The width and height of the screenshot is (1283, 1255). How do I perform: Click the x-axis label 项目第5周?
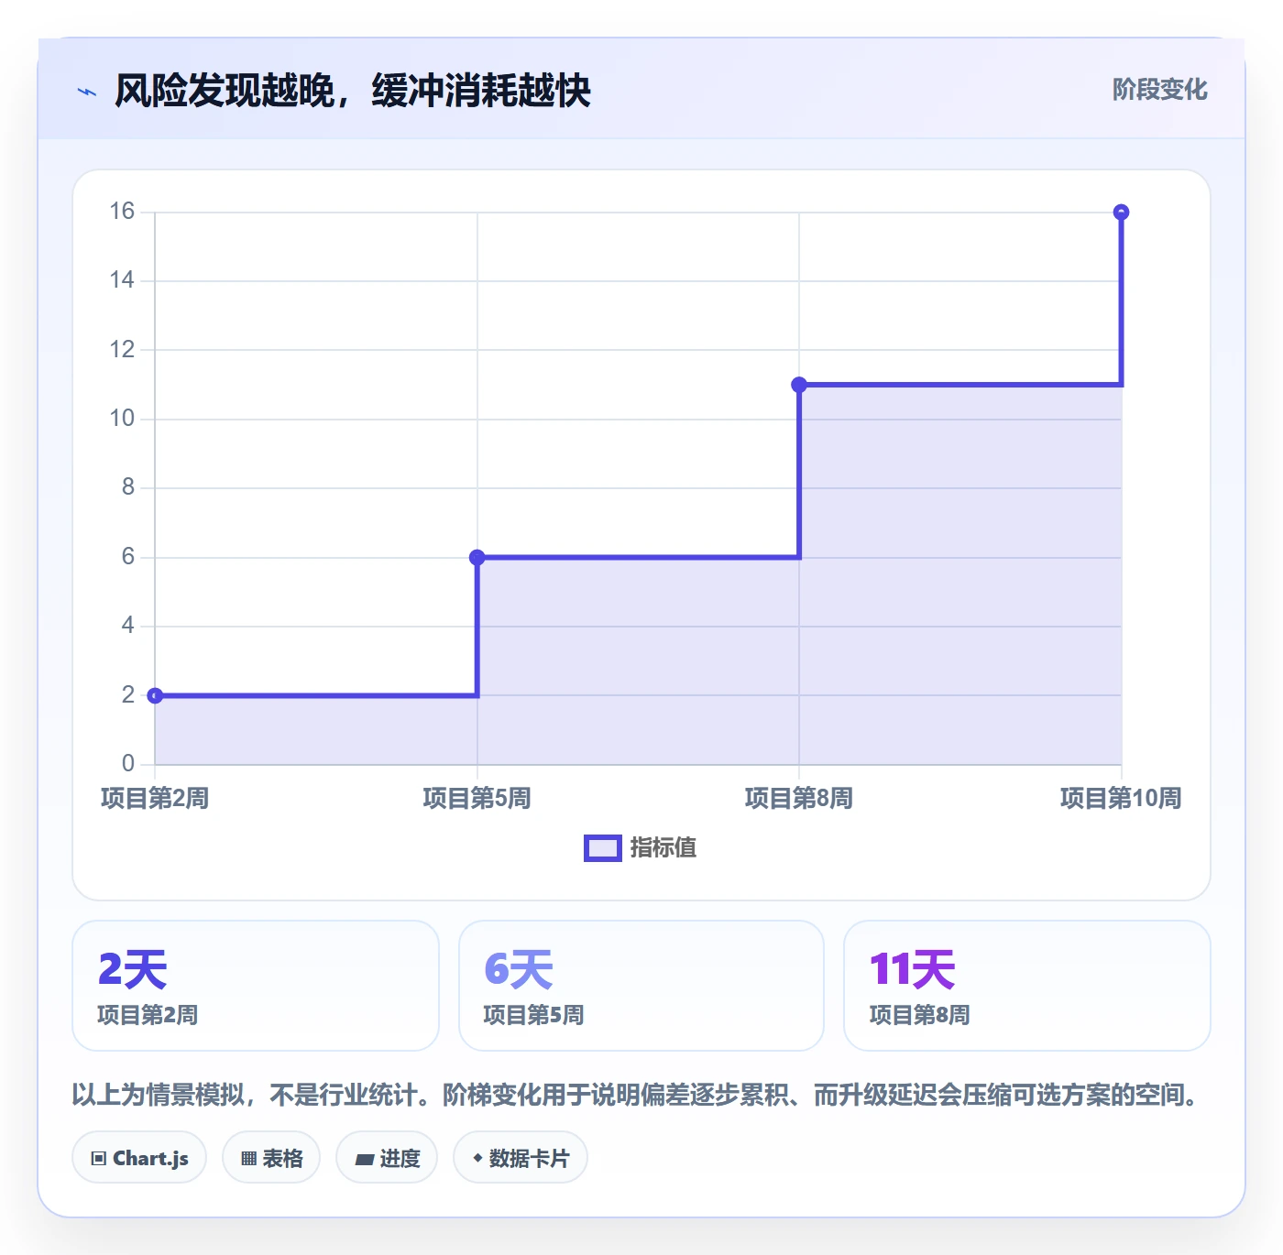tap(477, 799)
